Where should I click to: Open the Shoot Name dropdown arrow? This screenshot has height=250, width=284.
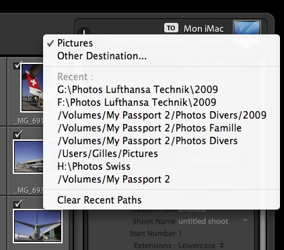point(245,221)
